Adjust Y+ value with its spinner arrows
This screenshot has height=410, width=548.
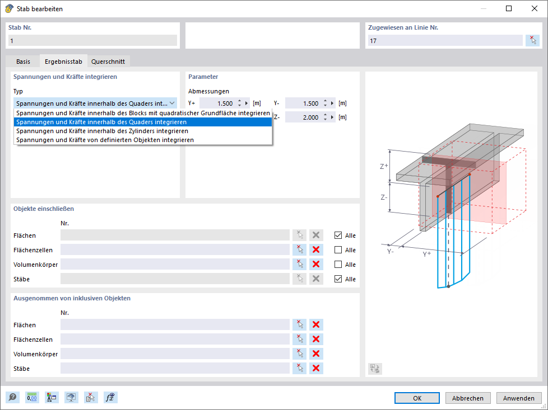pyautogui.click(x=239, y=103)
